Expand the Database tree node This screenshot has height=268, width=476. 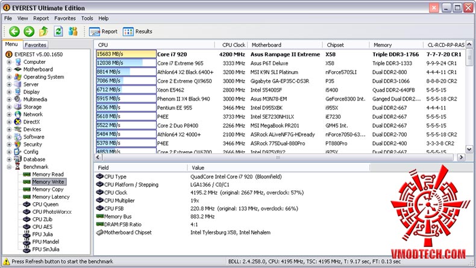[9, 160]
